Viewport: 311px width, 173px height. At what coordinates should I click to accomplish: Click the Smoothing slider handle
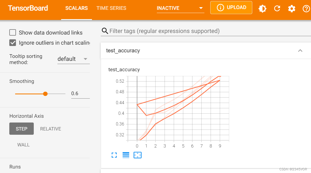click(x=45, y=94)
